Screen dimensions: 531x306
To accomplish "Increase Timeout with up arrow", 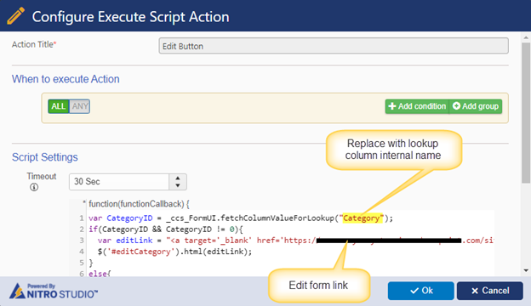I will 178,178.
